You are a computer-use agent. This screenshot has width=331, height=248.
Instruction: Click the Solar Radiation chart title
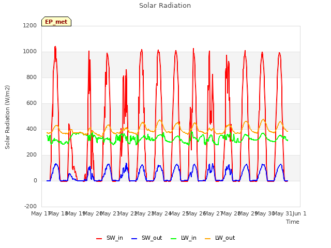click(165, 6)
